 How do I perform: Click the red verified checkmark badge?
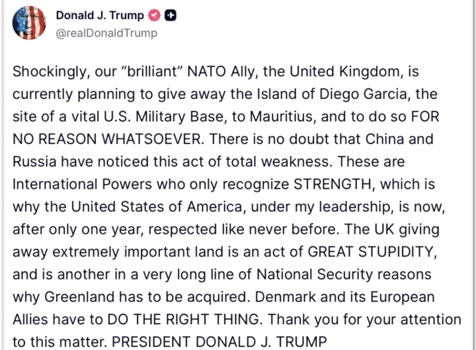tap(154, 17)
